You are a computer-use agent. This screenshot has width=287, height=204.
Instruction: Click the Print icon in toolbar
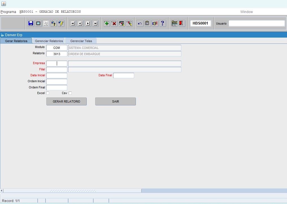(x=46, y=23)
